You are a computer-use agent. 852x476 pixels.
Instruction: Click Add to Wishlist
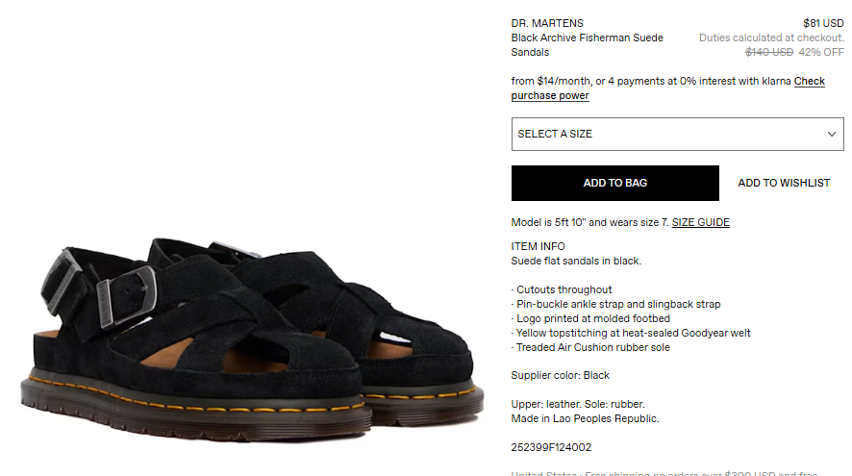point(784,183)
